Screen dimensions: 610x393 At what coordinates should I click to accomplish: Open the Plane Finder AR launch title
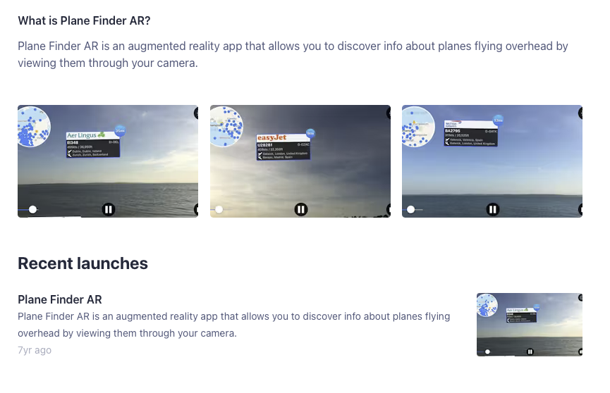tap(60, 300)
